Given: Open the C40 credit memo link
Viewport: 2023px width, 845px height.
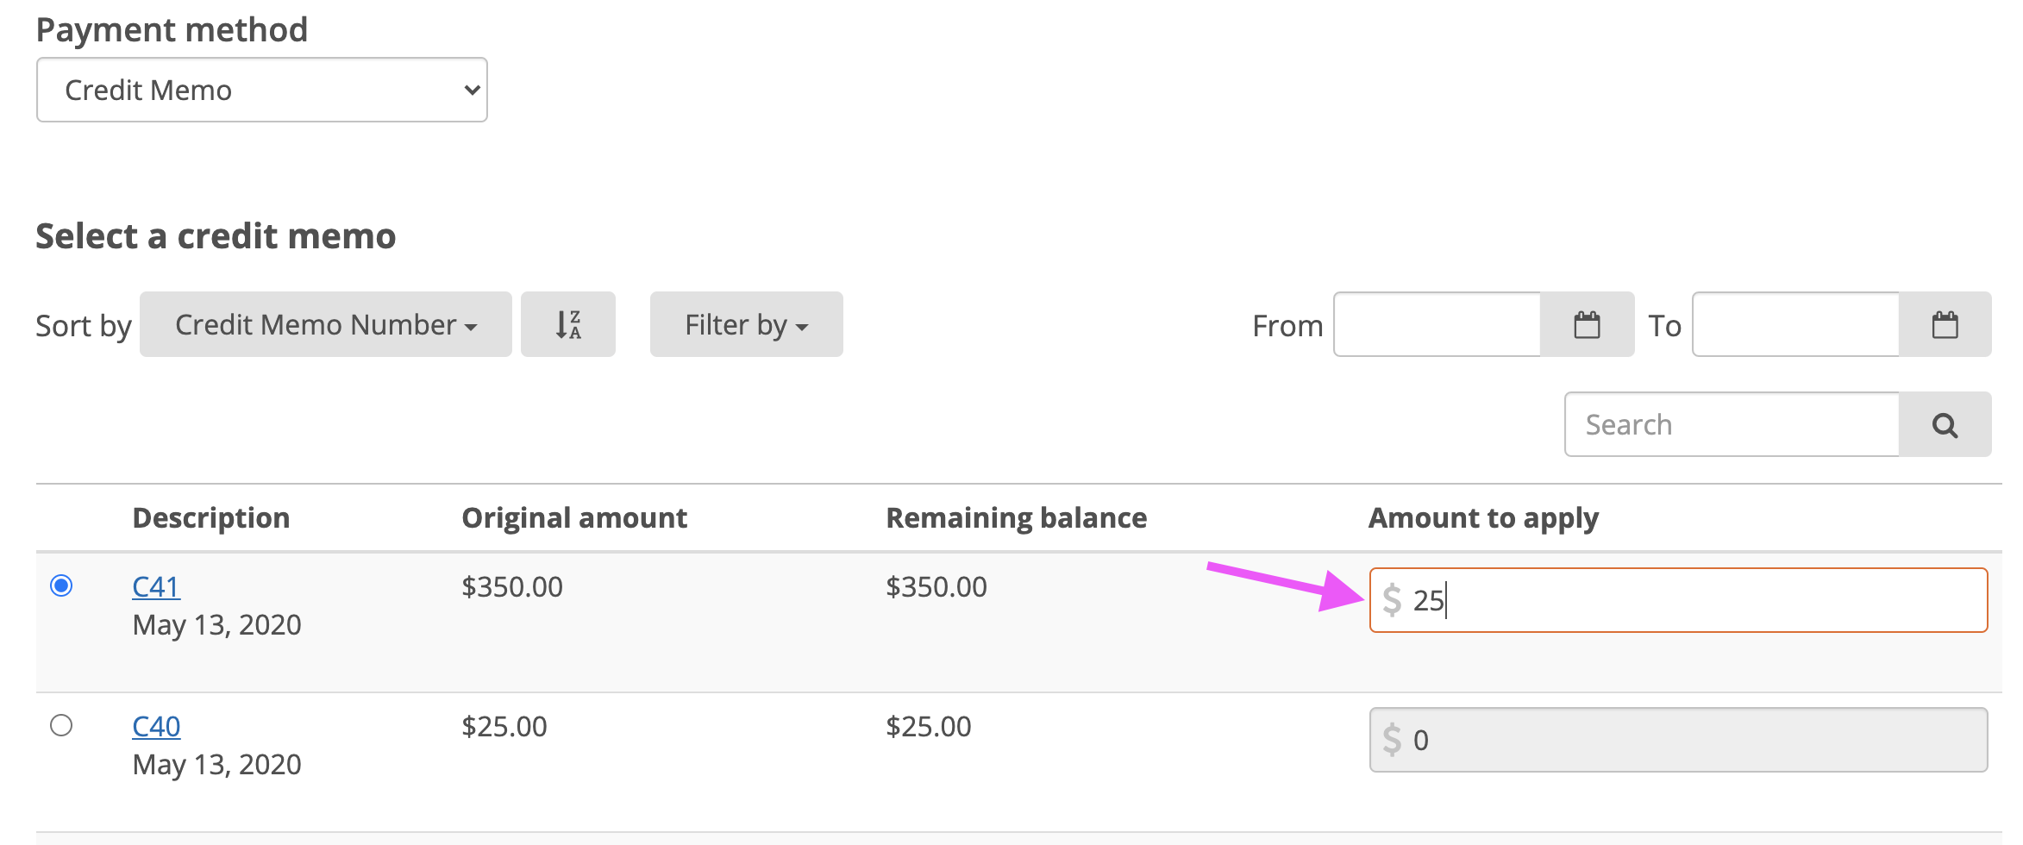Looking at the screenshot, I should [x=156, y=726].
